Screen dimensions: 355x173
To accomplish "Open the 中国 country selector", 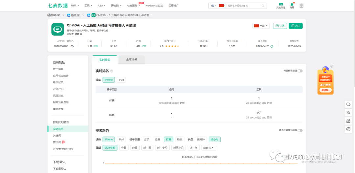I will (x=261, y=26).
